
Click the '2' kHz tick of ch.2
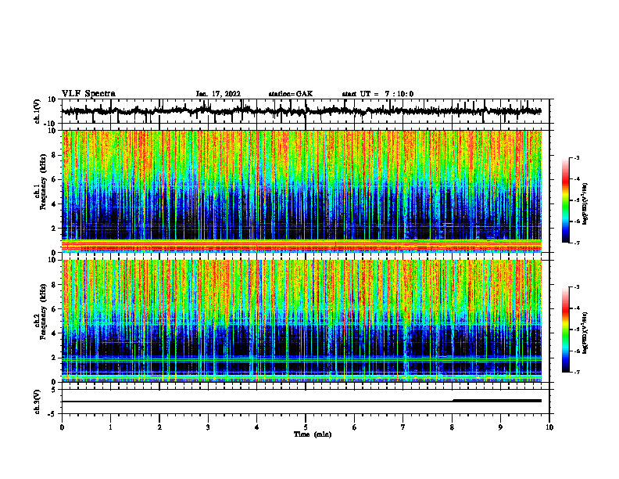54,358
